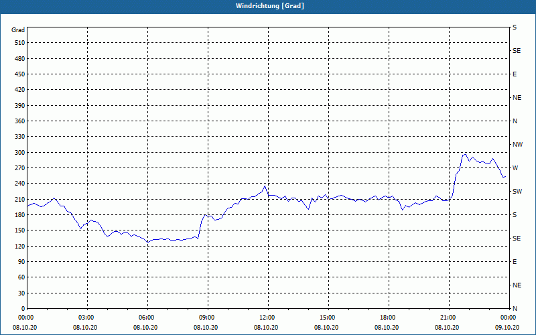Pick the 390 degree axis label
Viewport: 536px width, 335px height.
(x=20, y=106)
